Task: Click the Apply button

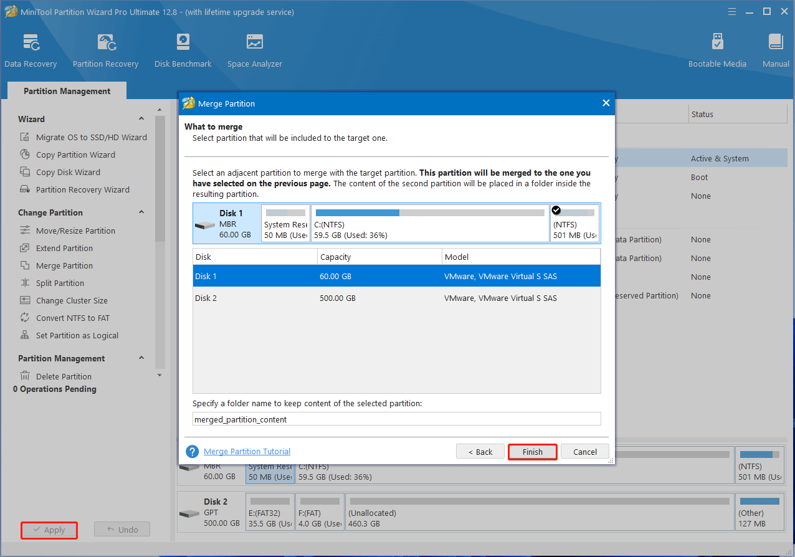Action: pyautogui.click(x=49, y=530)
